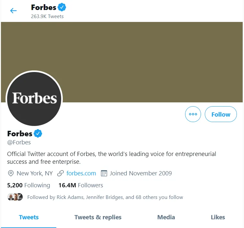This screenshot has width=244, height=228.
Task: Select the Tweets tab
Action: [x=29, y=217]
